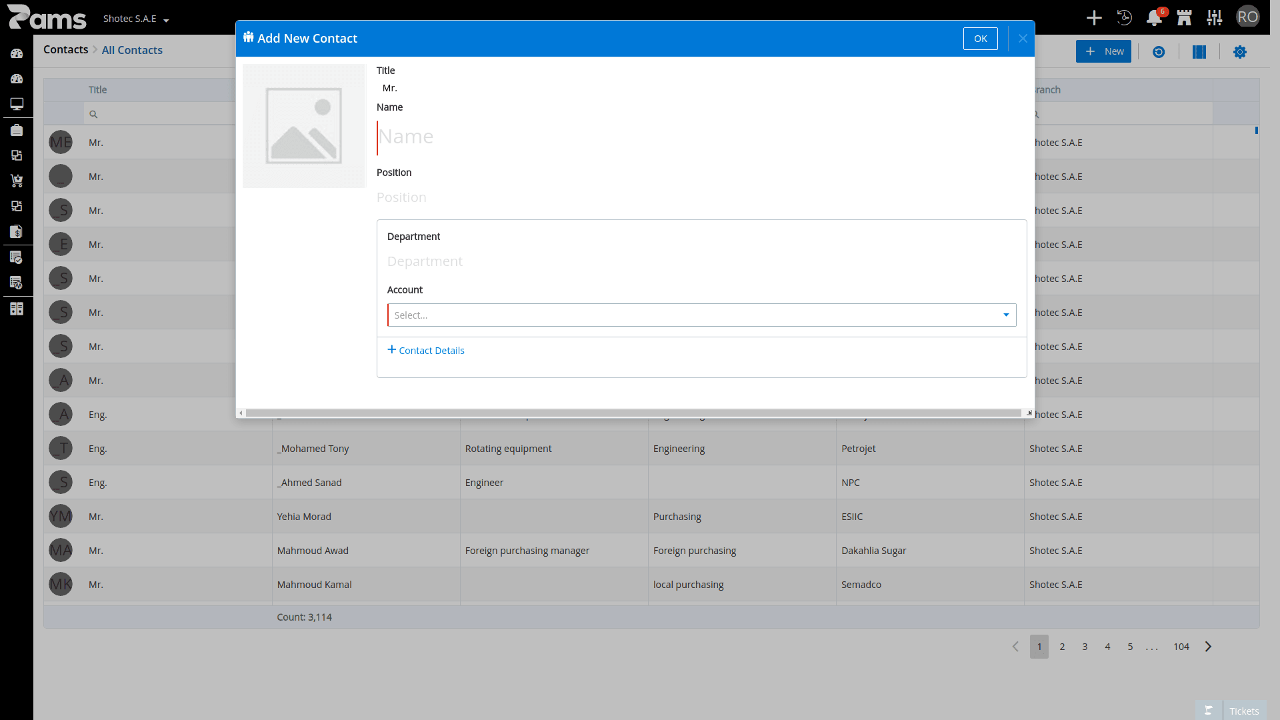Image resolution: width=1280 pixels, height=720 pixels.
Task: Open the list with activity pulse sidebar icon
Action: tap(17, 283)
